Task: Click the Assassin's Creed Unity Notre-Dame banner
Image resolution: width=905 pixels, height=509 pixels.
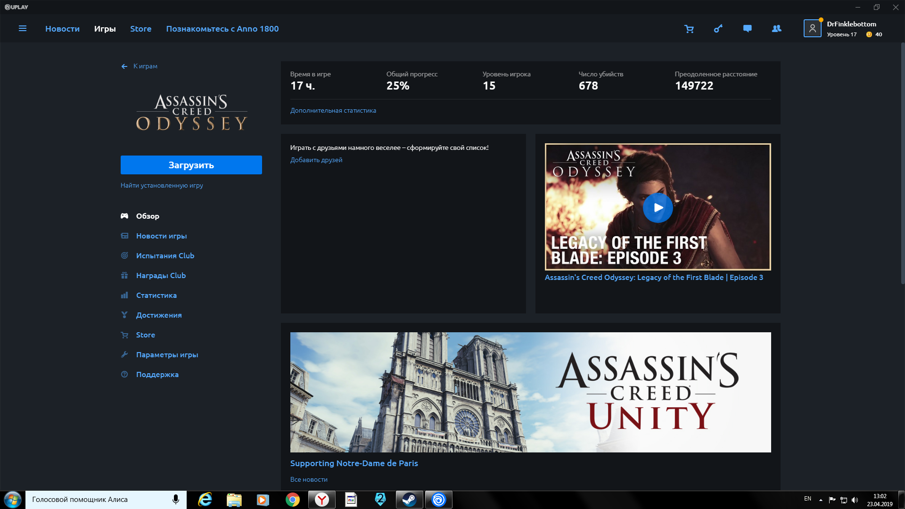Action: click(531, 392)
